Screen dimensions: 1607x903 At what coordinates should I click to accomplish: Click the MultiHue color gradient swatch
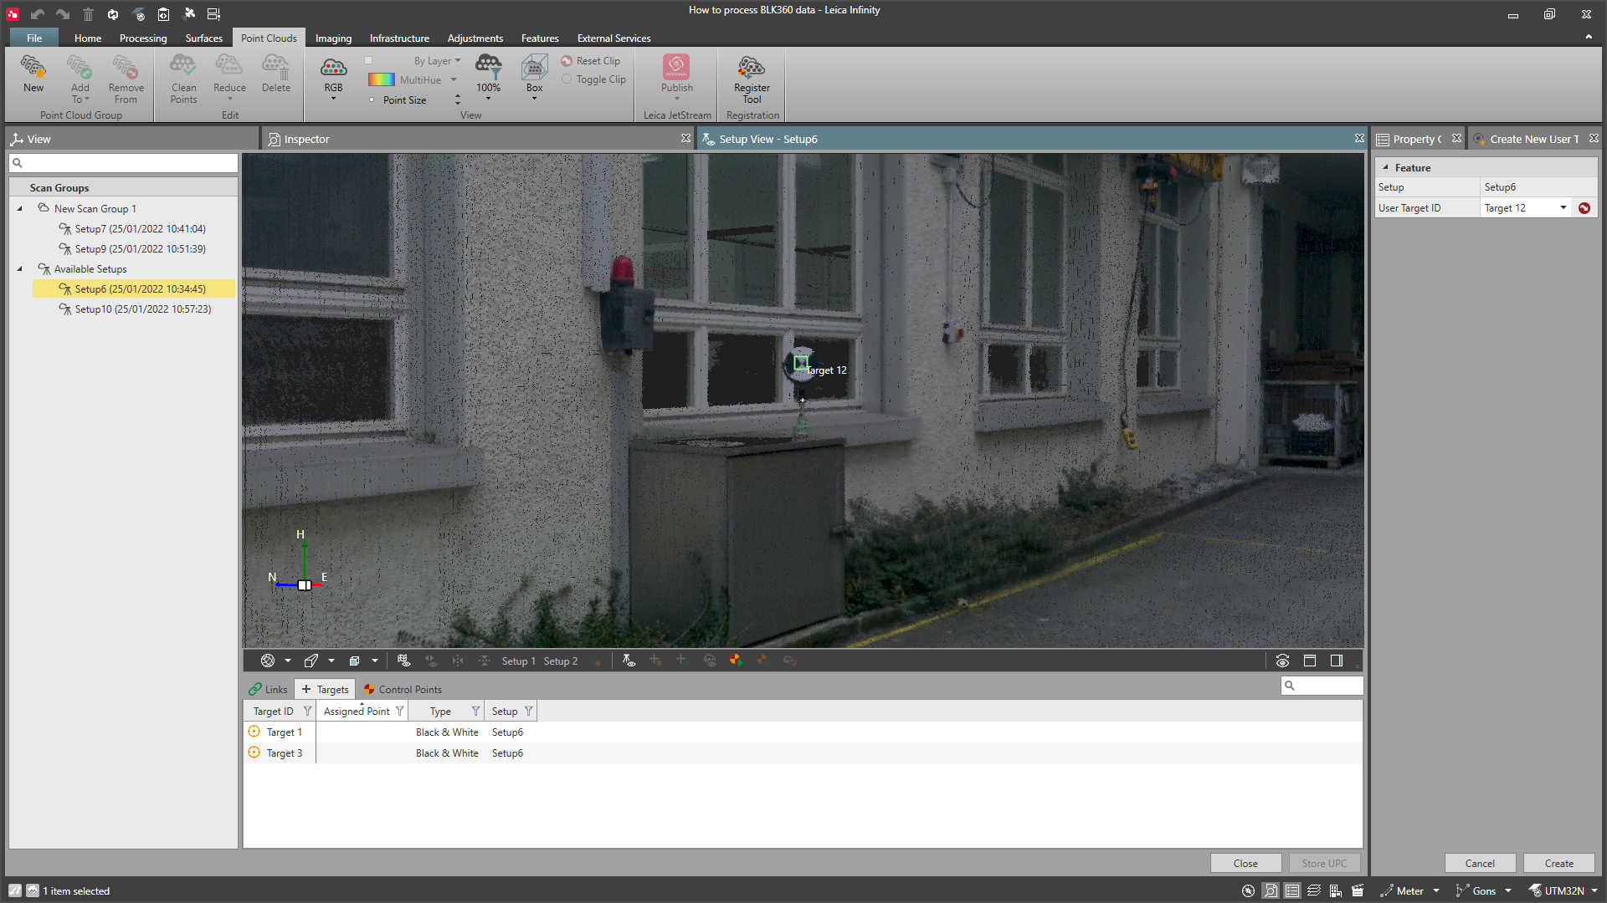[x=382, y=80]
